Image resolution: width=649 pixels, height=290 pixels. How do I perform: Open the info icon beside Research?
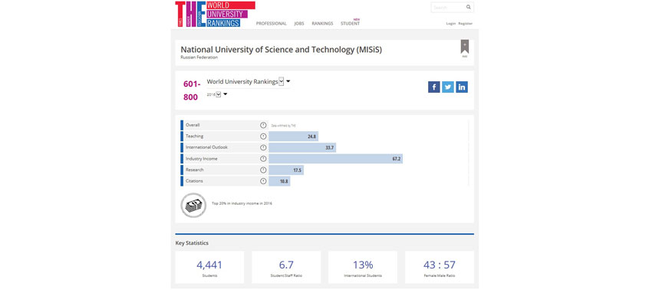[263, 170]
